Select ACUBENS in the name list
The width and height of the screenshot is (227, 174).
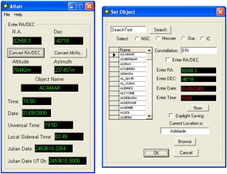point(132,69)
